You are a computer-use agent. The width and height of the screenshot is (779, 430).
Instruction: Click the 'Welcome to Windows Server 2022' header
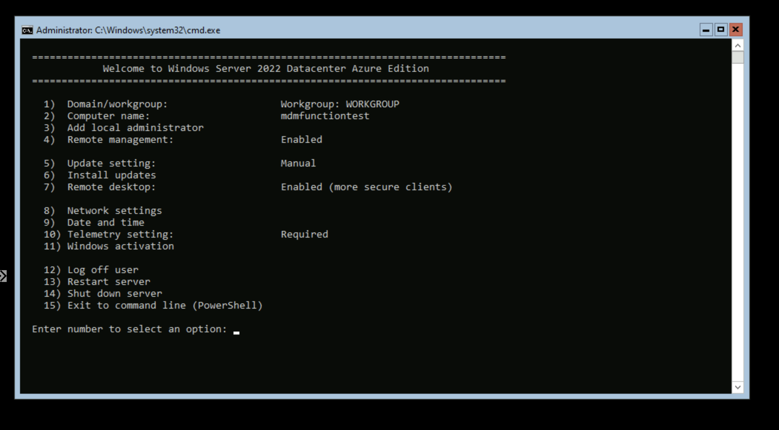266,68
